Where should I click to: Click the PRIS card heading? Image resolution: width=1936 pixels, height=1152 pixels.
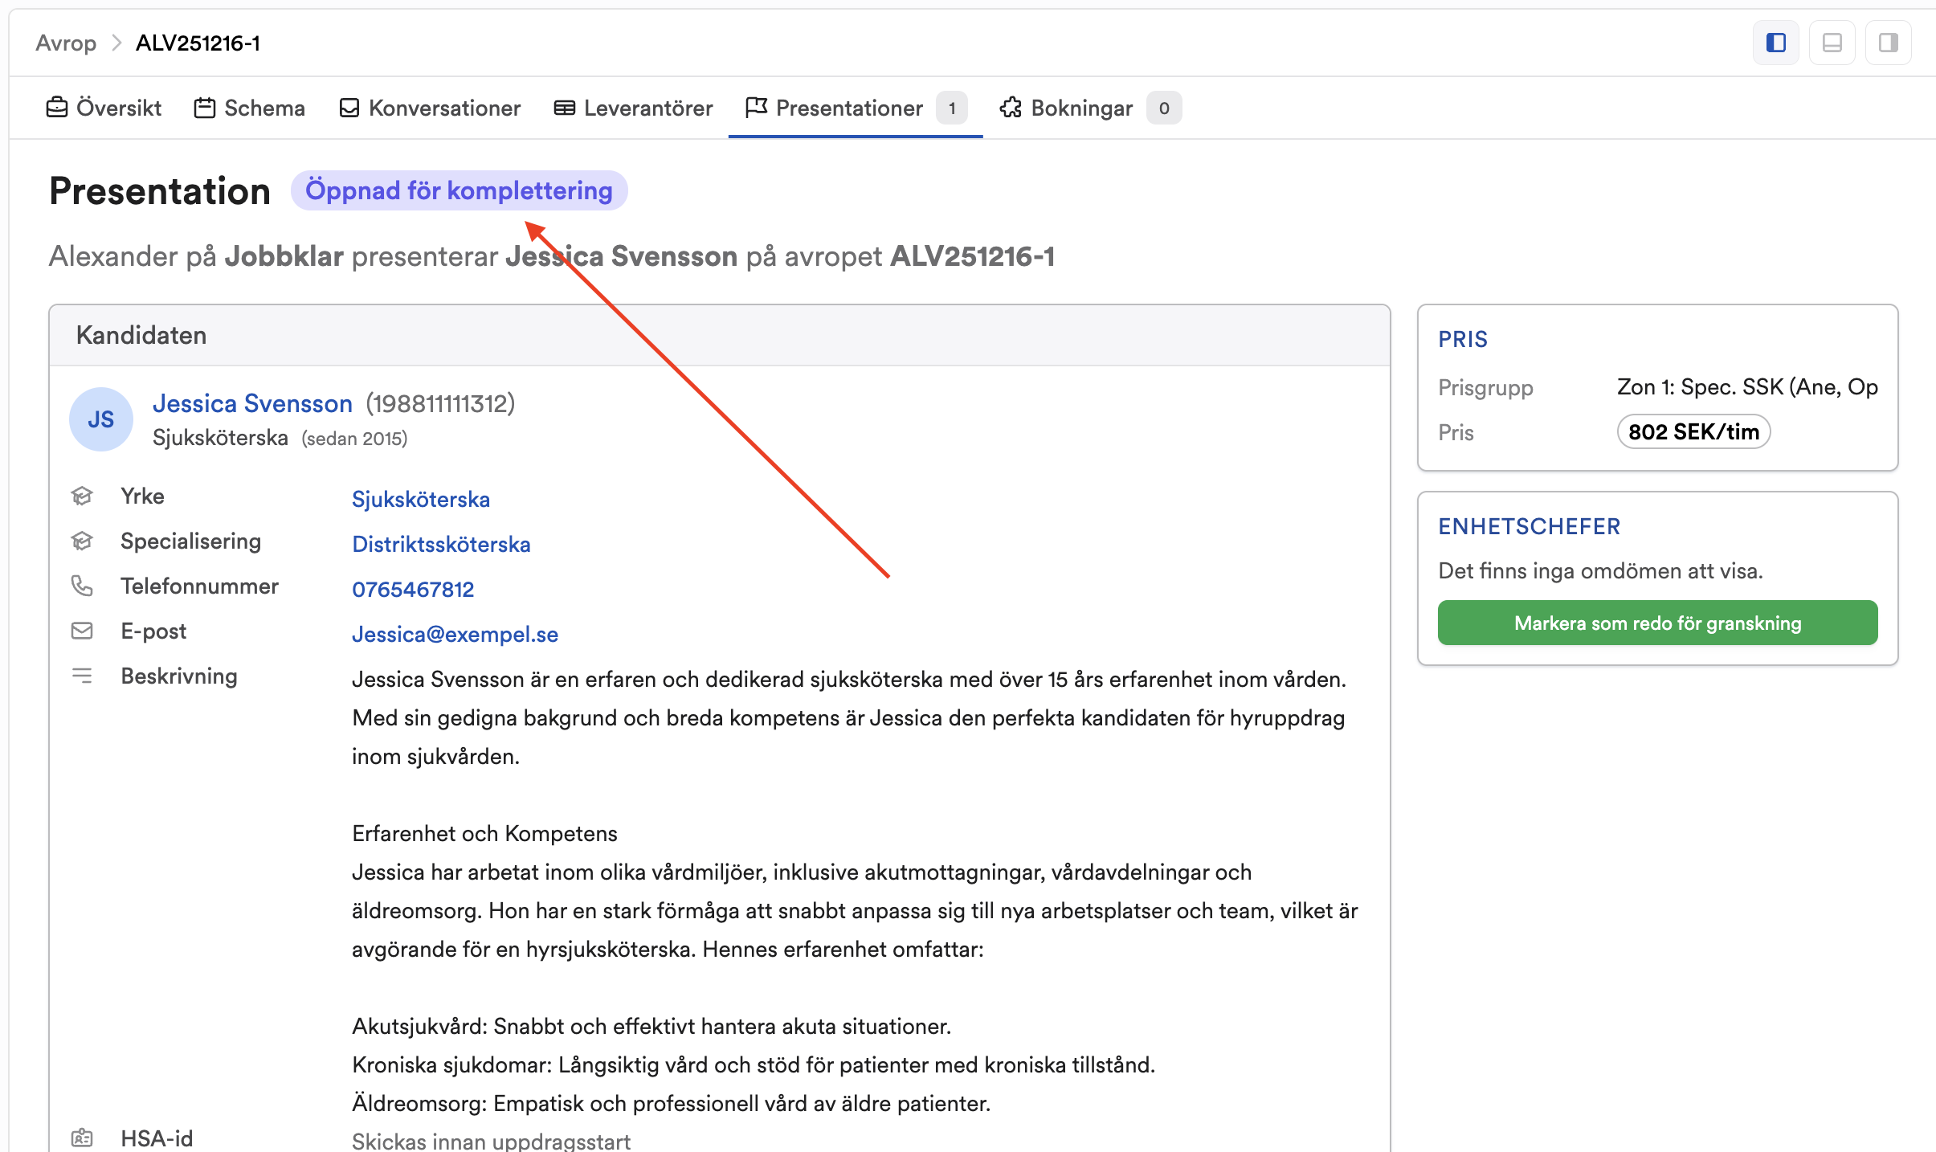point(1463,339)
